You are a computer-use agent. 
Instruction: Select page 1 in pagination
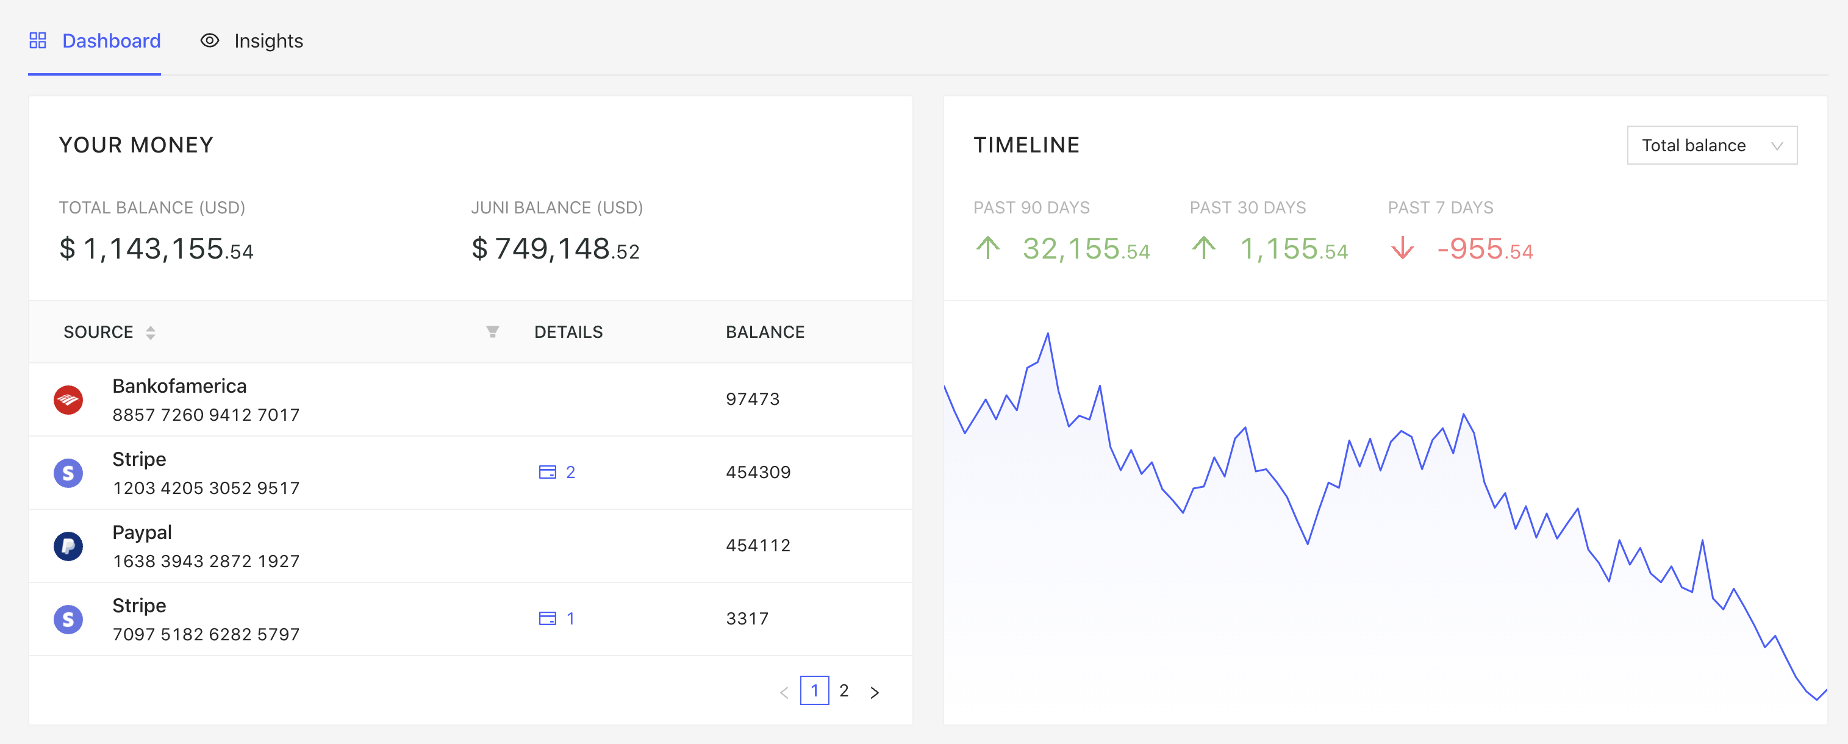(814, 690)
